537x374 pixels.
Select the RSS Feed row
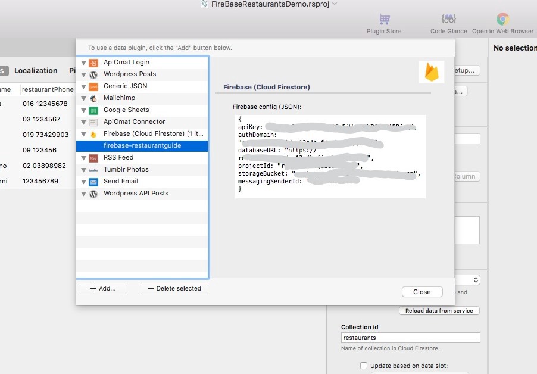click(142, 158)
